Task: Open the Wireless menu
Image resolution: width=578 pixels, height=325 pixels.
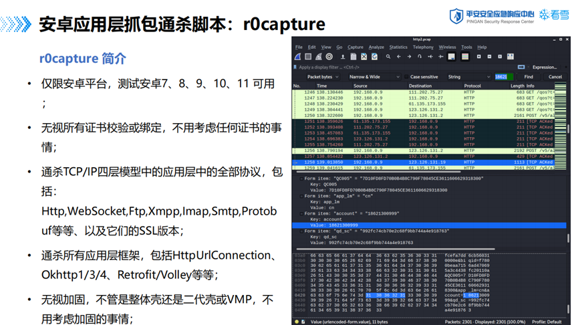Action: 447,47
